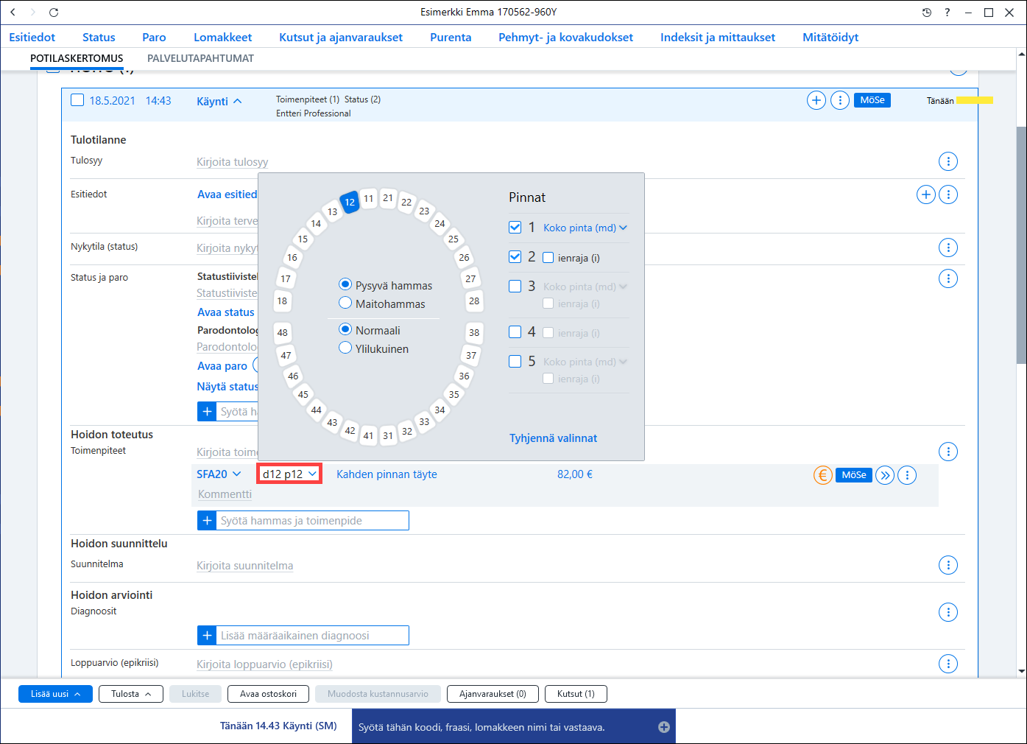The image size is (1027, 744).
Task: Select the Maitohammas radio button
Action: point(345,303)
